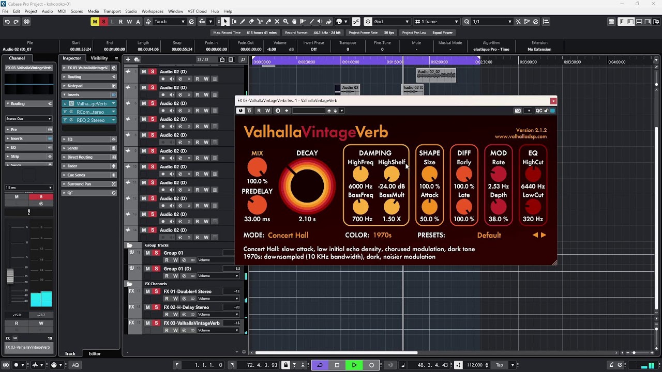This screenshot has height=372, width=662.
Task: Switch to the Visibility tab
Action: pyautogui.click(x=99, y=58)
